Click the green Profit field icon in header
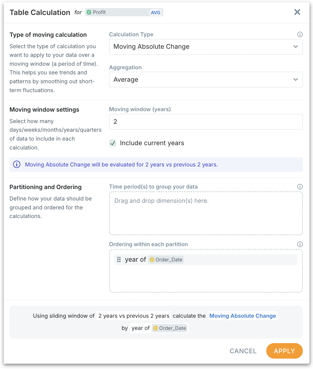The width and height of the screenshot is (313, 369). pyautogui.click(x=89, y=12)
